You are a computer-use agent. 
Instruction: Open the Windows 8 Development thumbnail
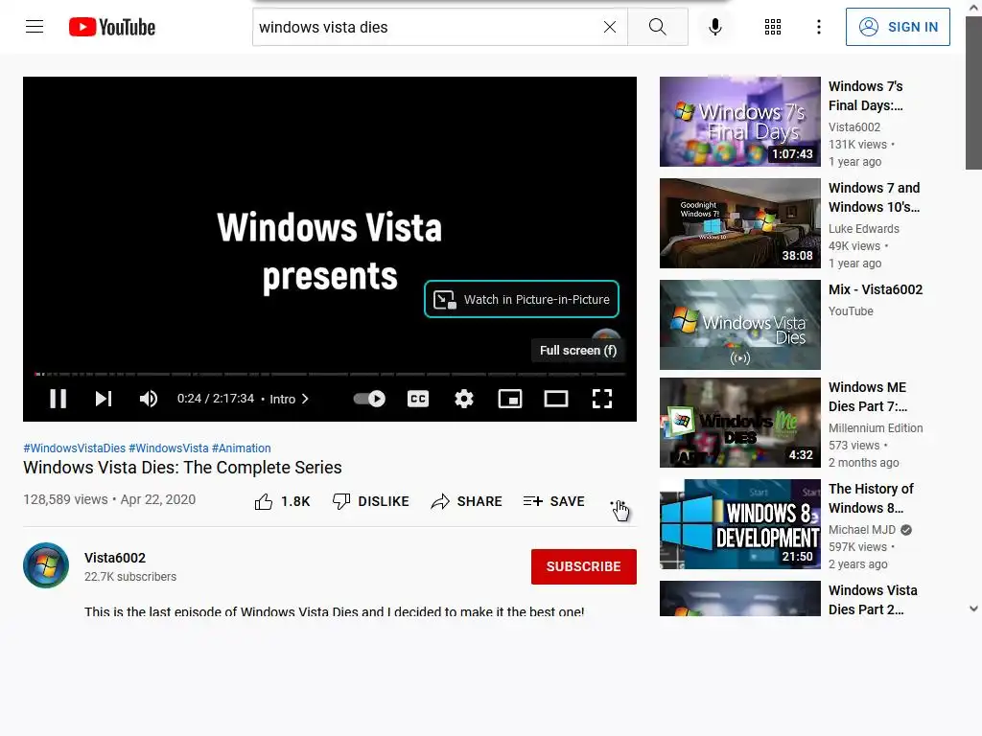(739, 524)
